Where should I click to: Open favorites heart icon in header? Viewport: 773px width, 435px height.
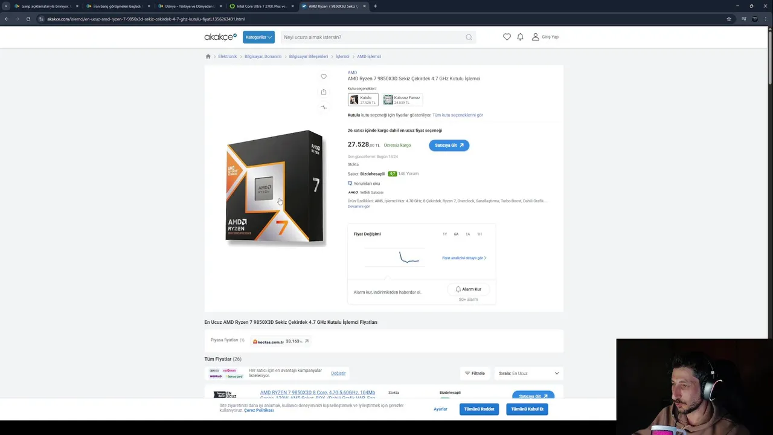pyautogui.click(x=507, y=37)
